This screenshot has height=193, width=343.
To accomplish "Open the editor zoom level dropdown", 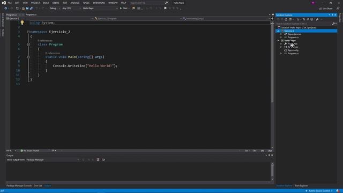I will point(11,151).
